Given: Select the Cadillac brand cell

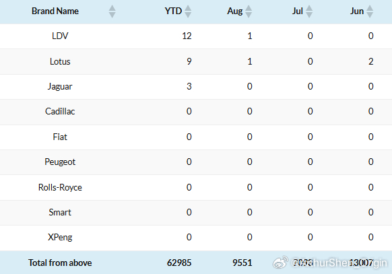Looking at the screenshot, I should point(60,111).
